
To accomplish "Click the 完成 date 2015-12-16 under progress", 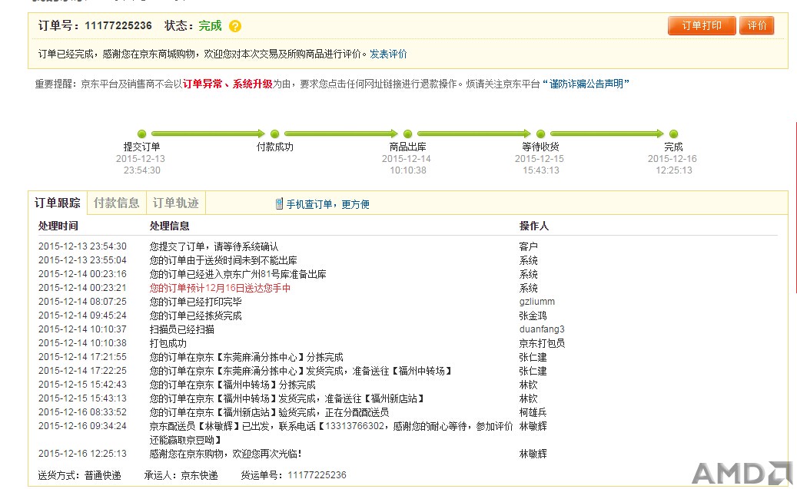I will 672,158.
